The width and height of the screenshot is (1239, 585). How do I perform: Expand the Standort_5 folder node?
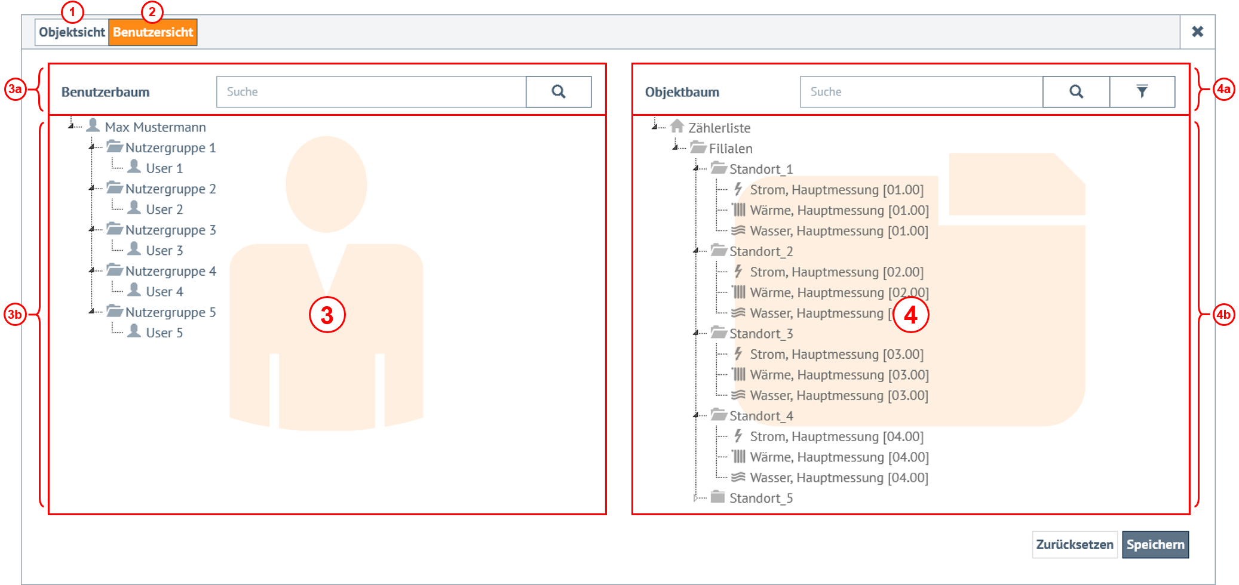695,498
